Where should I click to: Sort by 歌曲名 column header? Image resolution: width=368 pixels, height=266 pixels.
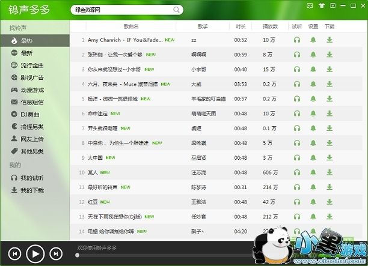[131, 26]
